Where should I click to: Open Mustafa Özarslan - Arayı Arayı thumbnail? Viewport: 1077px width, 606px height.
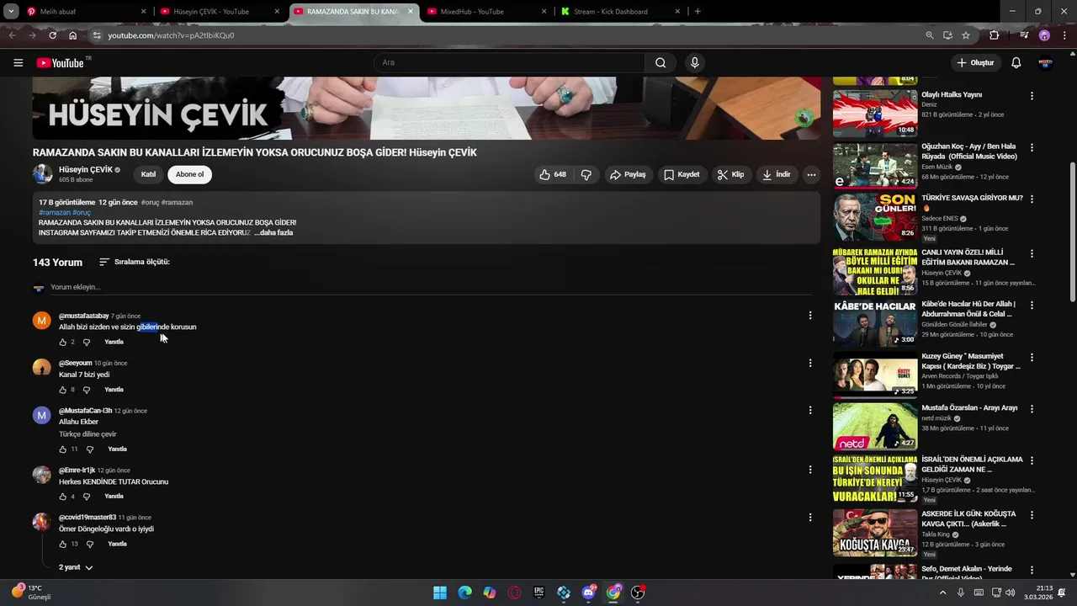[875, 426]
